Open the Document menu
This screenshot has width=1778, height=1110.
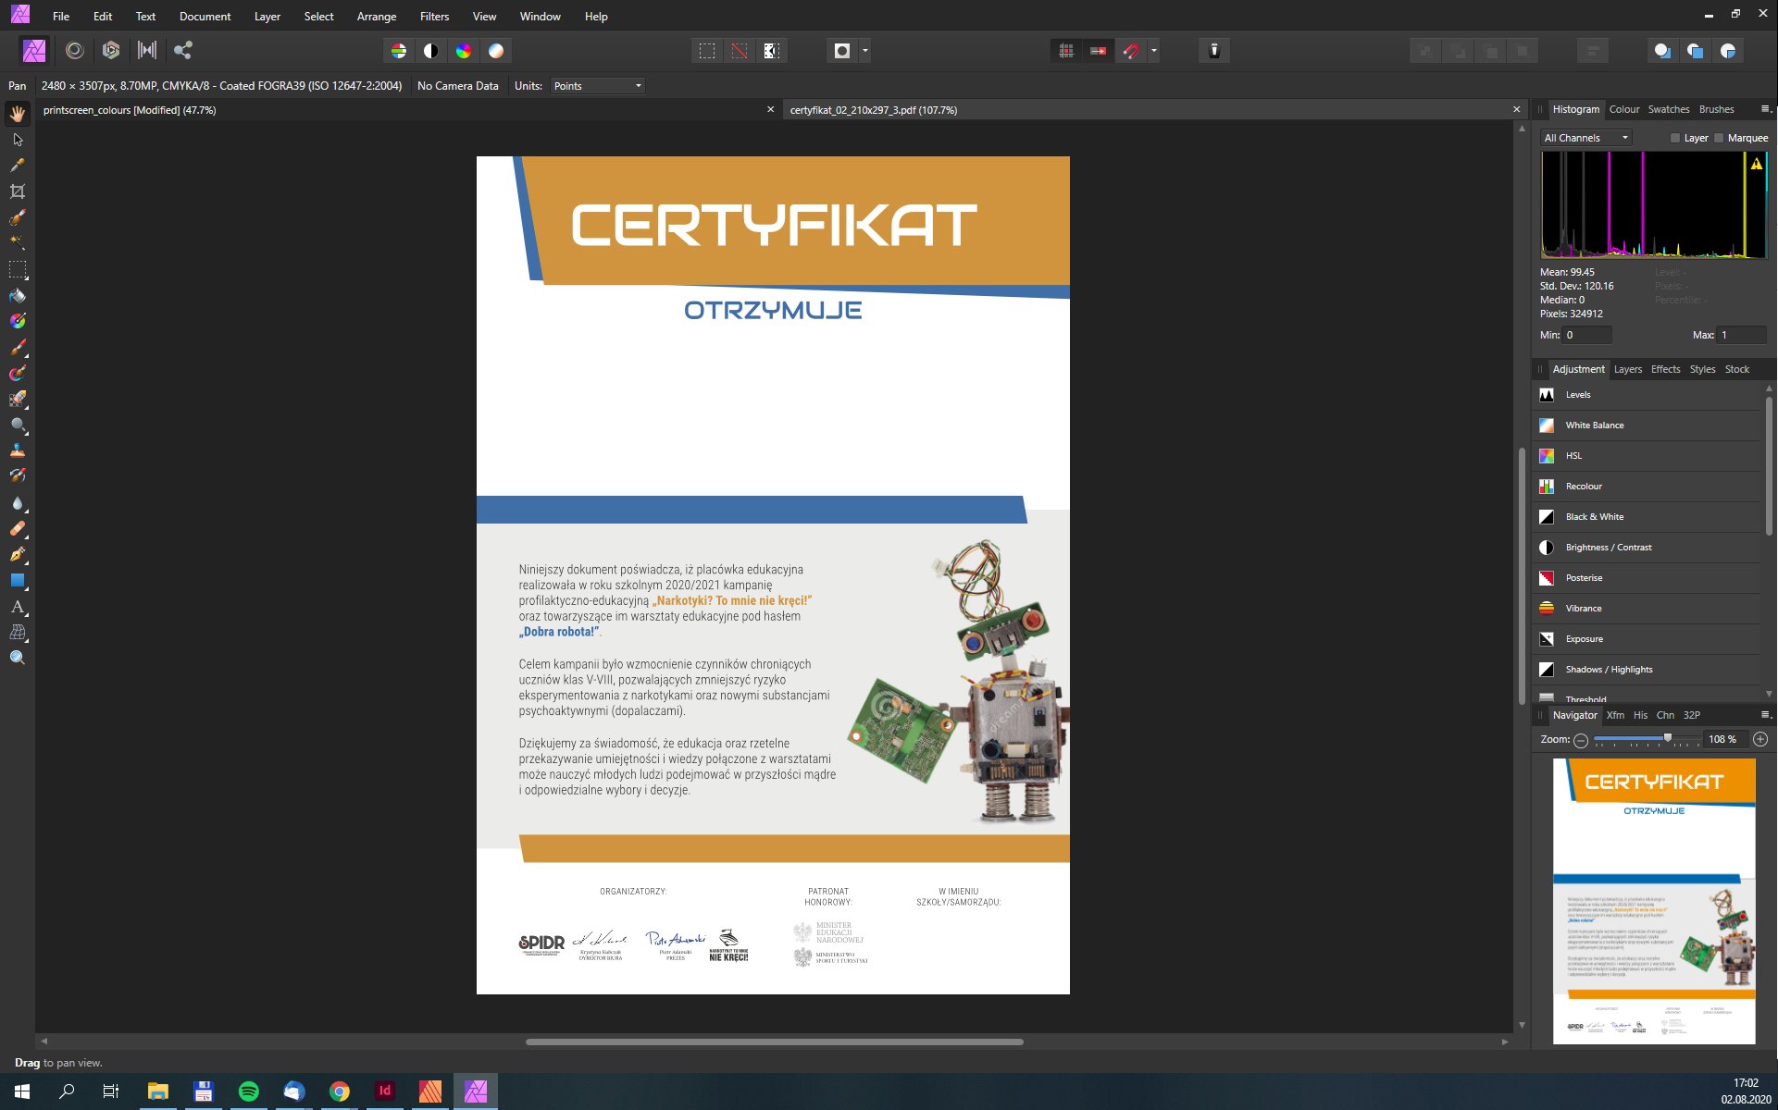tap(205, 17)
